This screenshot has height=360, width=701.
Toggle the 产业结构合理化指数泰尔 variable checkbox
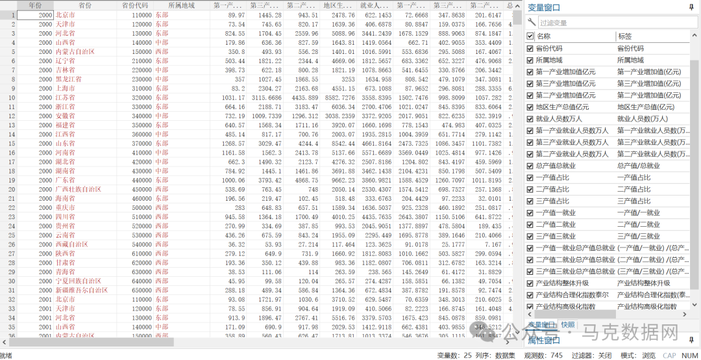coord(530,294)
